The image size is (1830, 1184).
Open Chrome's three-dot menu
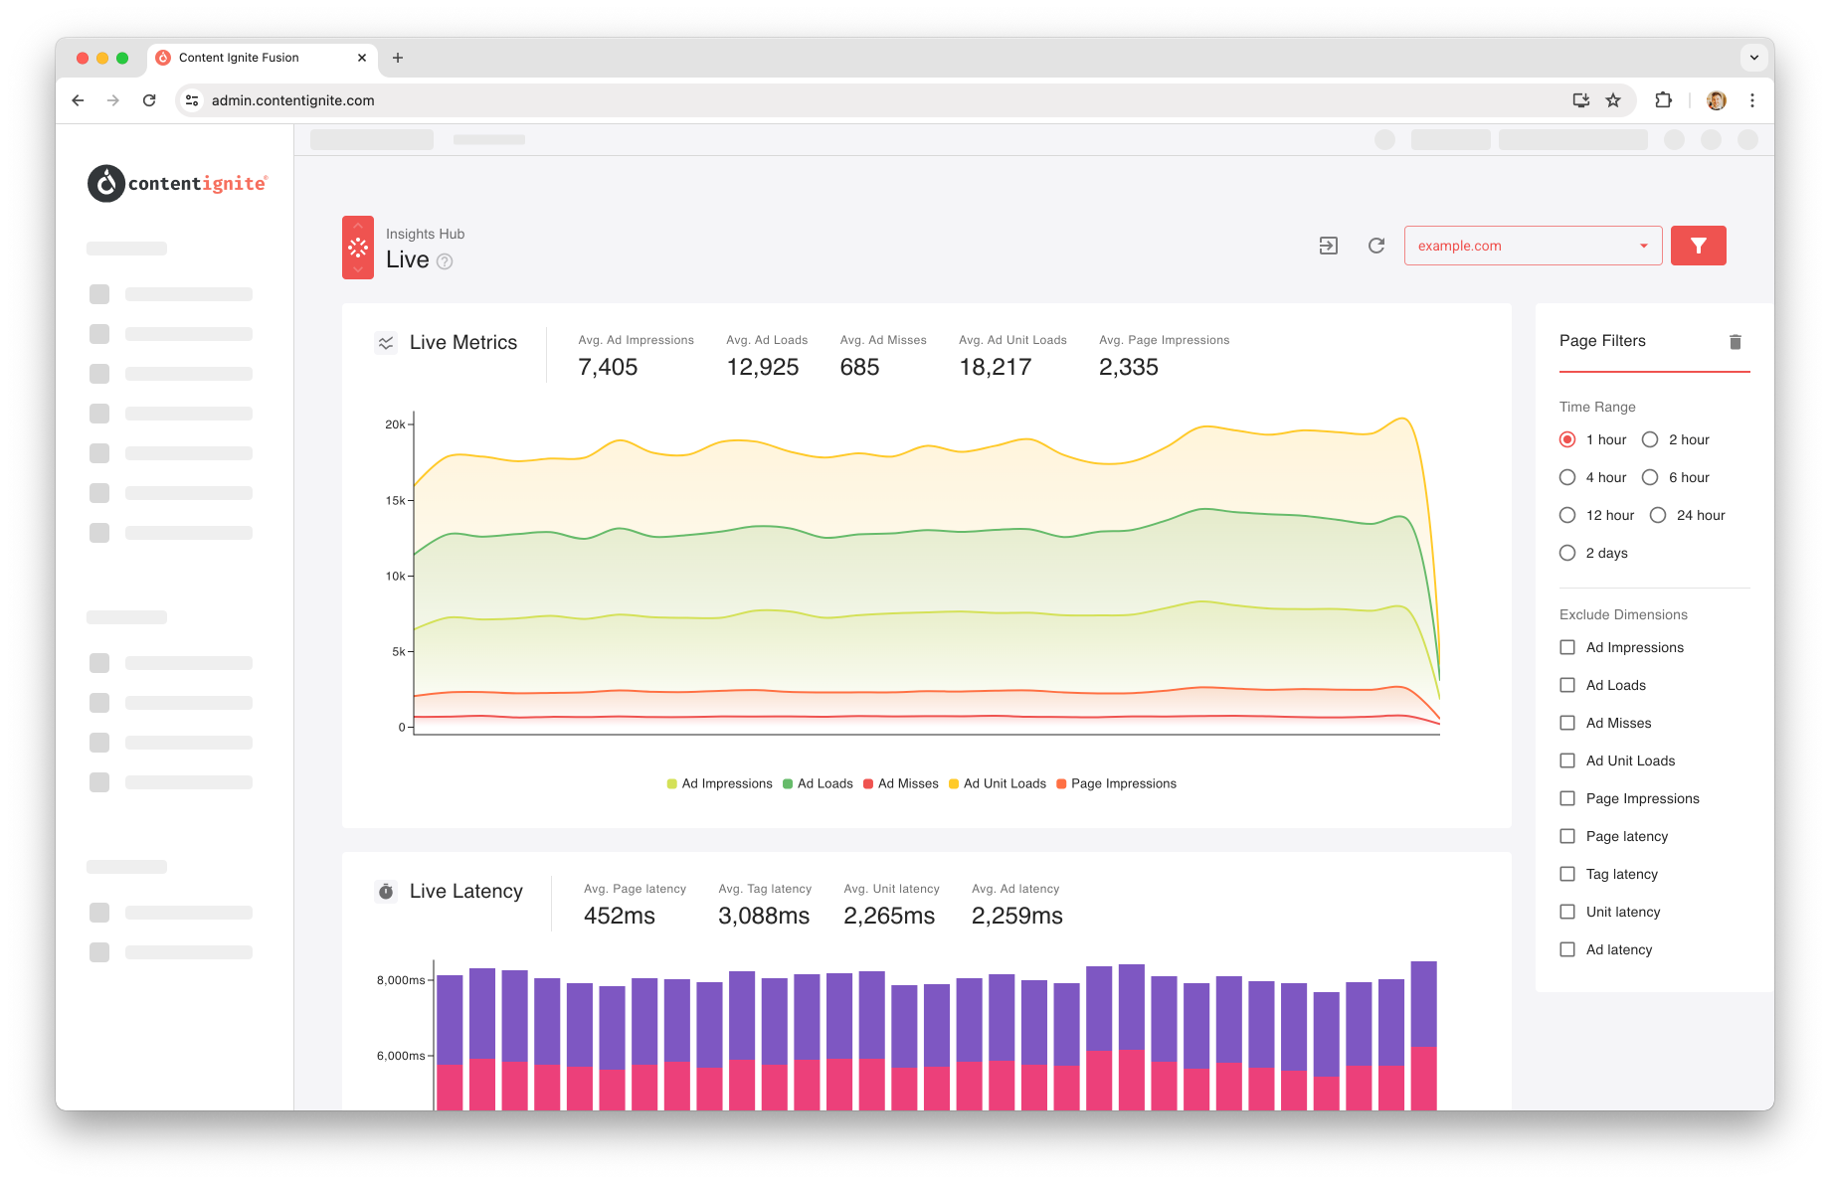[1752, 100]
